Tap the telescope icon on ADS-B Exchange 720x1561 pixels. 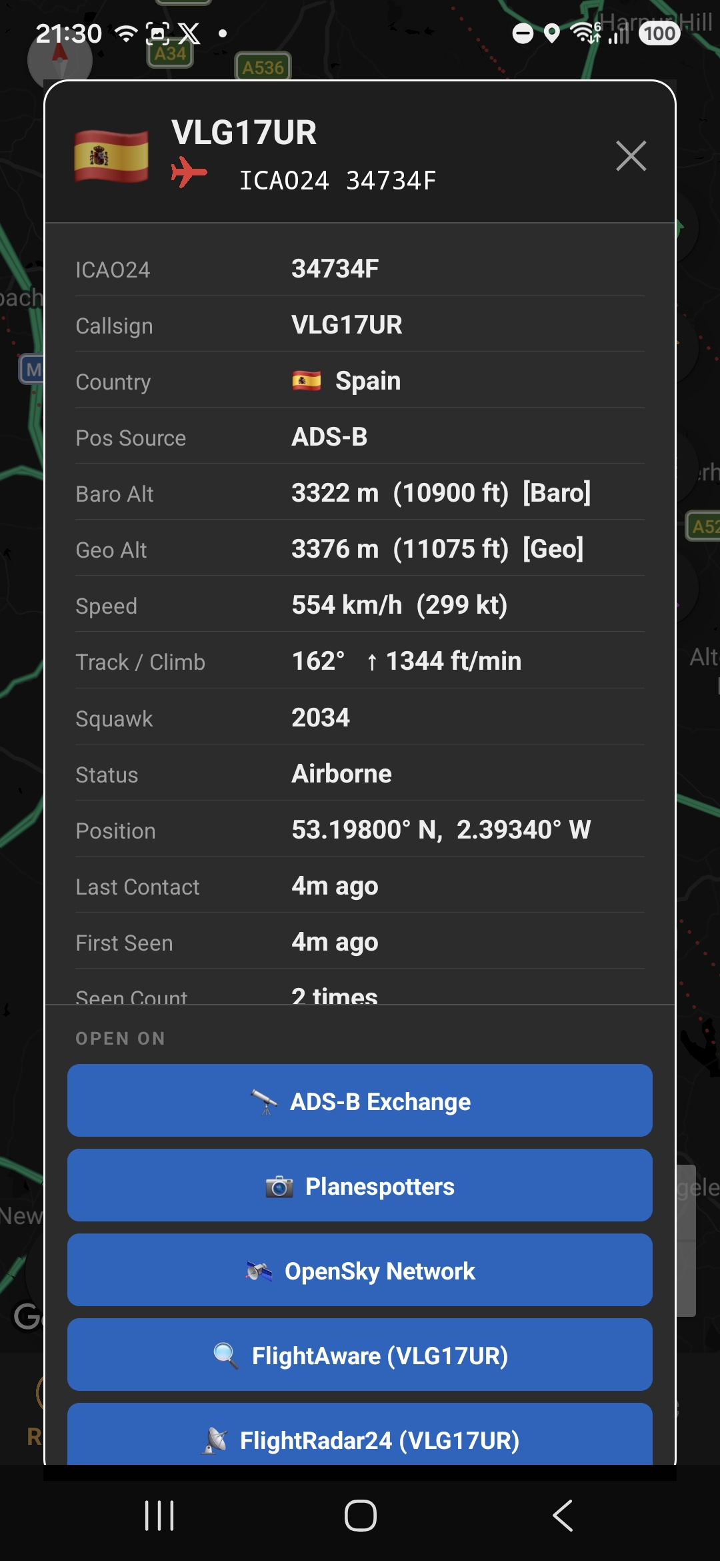click(x=264, y=1102)
